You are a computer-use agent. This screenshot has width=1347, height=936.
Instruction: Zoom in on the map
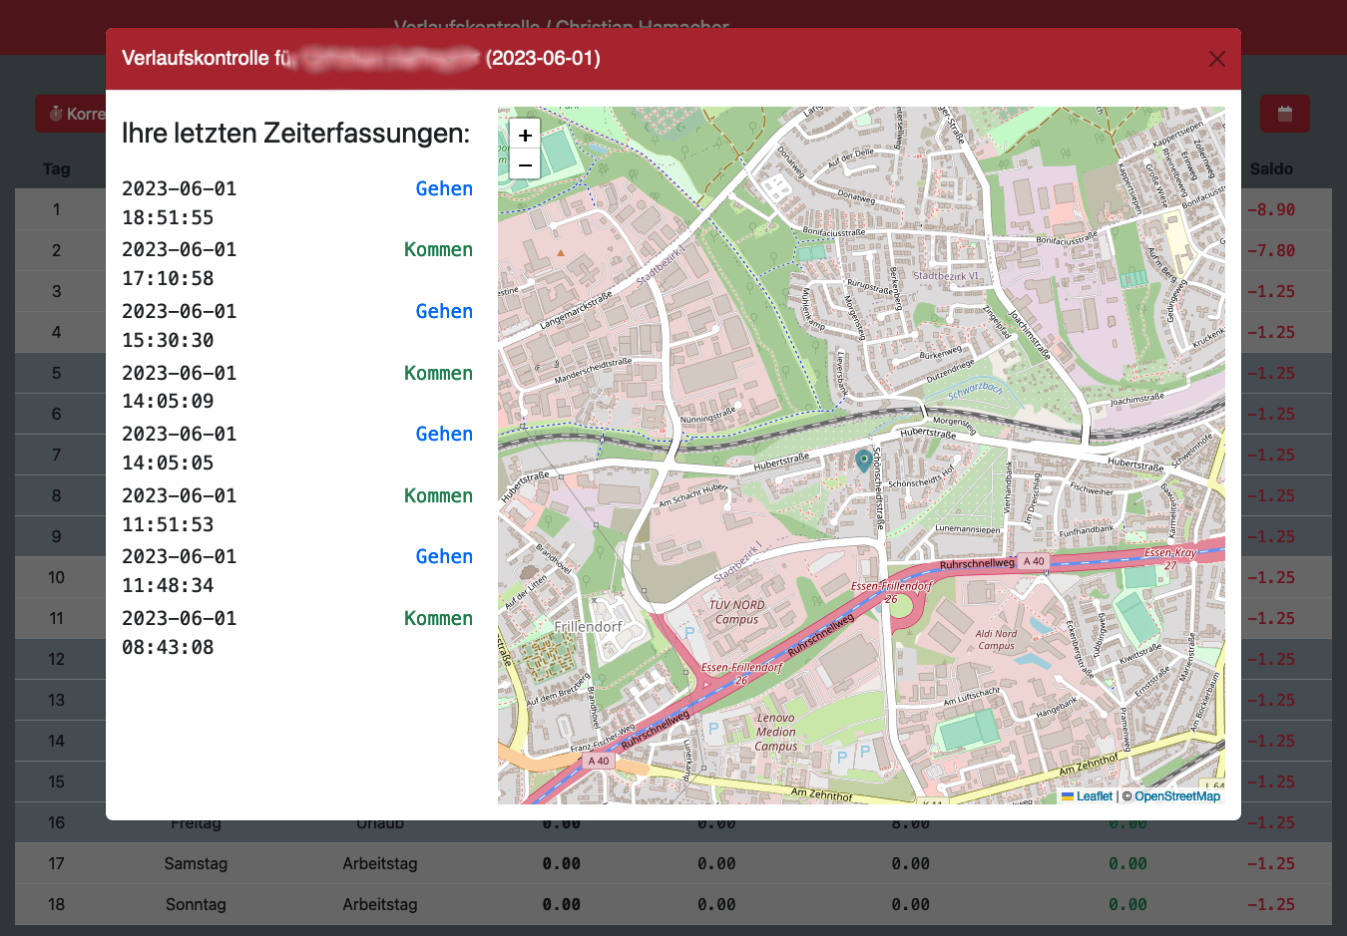(525, 135)
